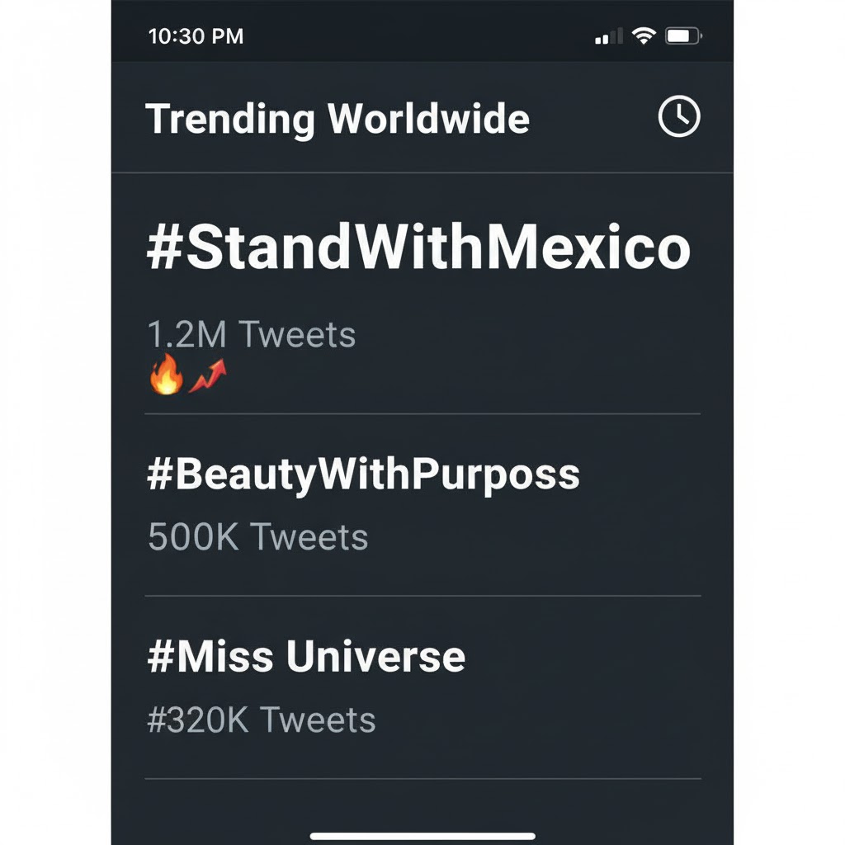This screenshot has height=845, width=845.
Task: Click the home indicator bar at bottom
Action: pyautogui.click(x=422, y=835)
